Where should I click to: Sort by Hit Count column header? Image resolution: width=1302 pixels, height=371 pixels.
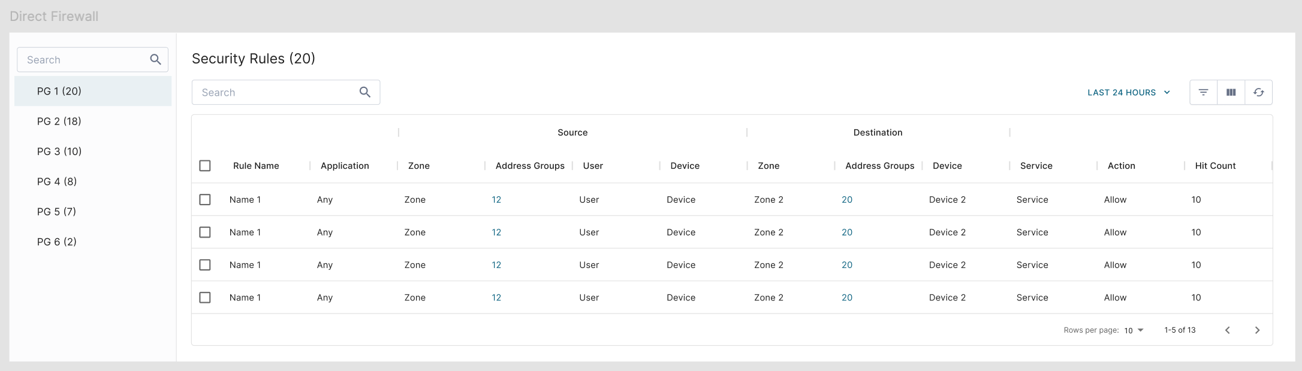pos(1215,166)
